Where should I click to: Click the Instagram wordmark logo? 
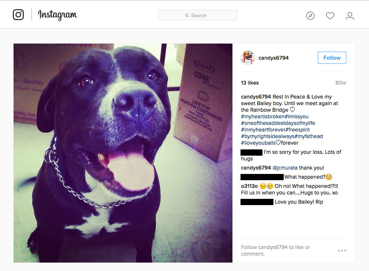coord(57,15)
